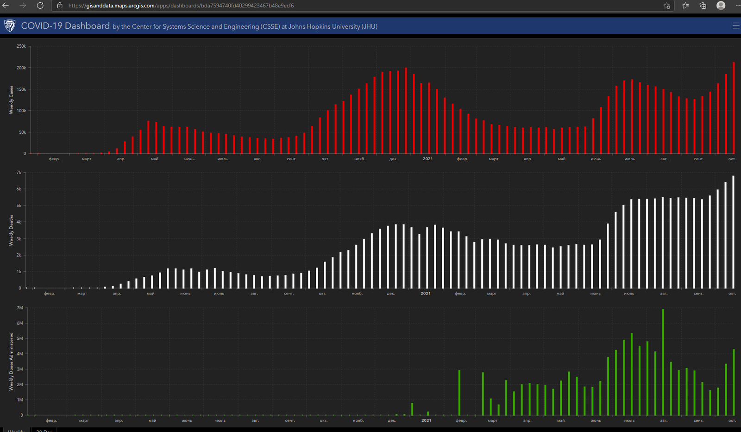View site info via the lock icon
Image resolution: width=741 pixels, height=432 pixels.
pos(60,6)
